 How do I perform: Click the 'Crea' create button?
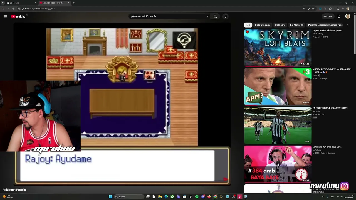(328, 16)
